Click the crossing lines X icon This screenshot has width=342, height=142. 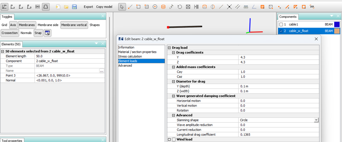pyautogui.click(x=229, y=7)
